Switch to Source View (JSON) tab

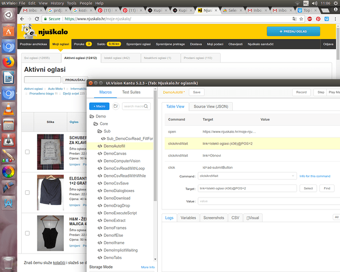(211, 107)
